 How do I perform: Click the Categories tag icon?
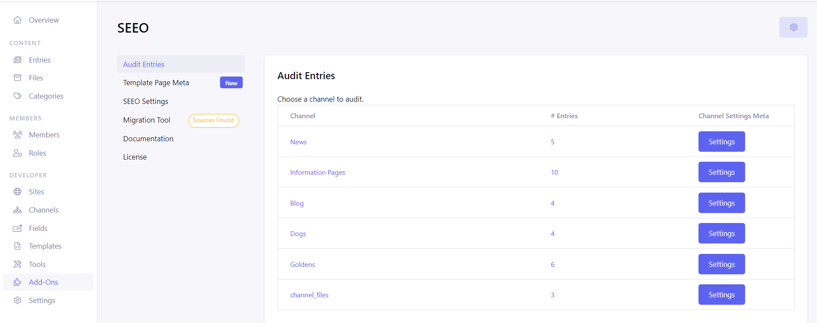(17, 96)
